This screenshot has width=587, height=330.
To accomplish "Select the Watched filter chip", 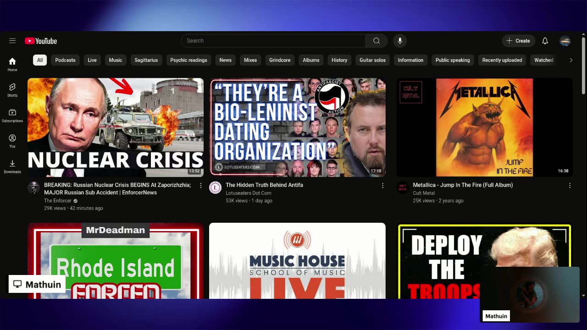I will 544,60.
